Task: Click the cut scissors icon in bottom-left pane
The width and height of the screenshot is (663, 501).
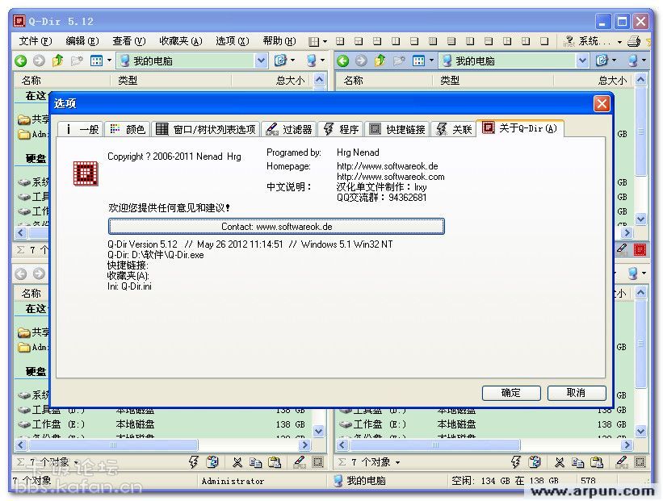Action: click(237, 462)
